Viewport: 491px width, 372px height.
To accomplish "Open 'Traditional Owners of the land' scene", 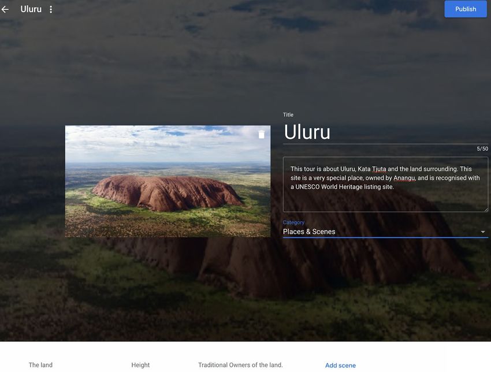I will pos(240,365).
